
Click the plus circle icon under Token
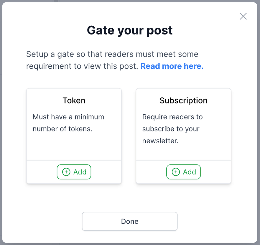(66, 172)
